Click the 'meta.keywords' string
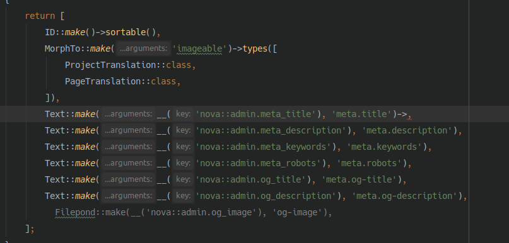This screenshot has width=509, height=243. (384, 147)
